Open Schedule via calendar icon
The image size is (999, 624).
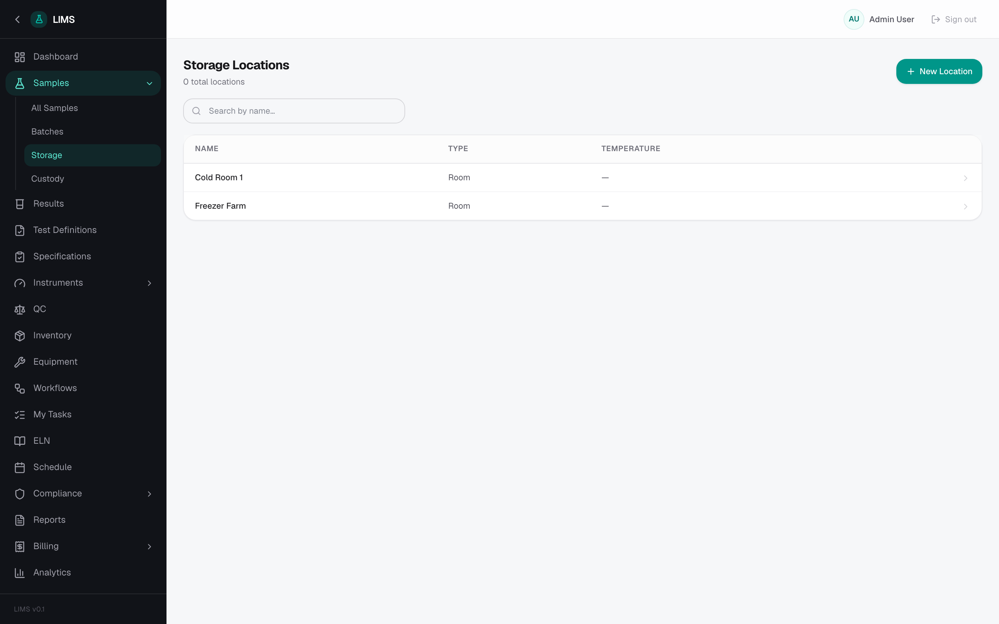(20, 468)
